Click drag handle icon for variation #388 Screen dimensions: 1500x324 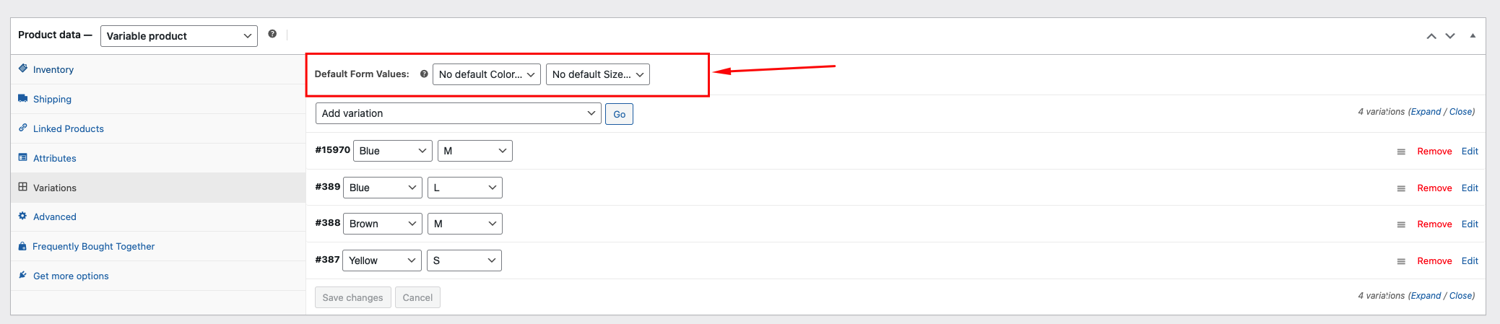(1401, 224)
